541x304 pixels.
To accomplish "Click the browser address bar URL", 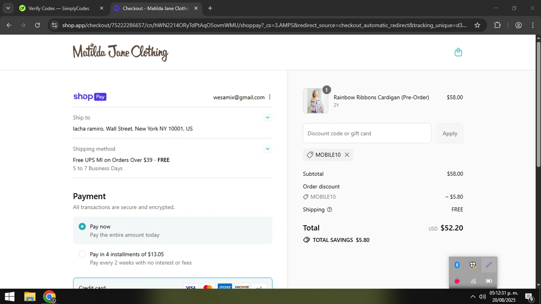I will tap(264, 25).
